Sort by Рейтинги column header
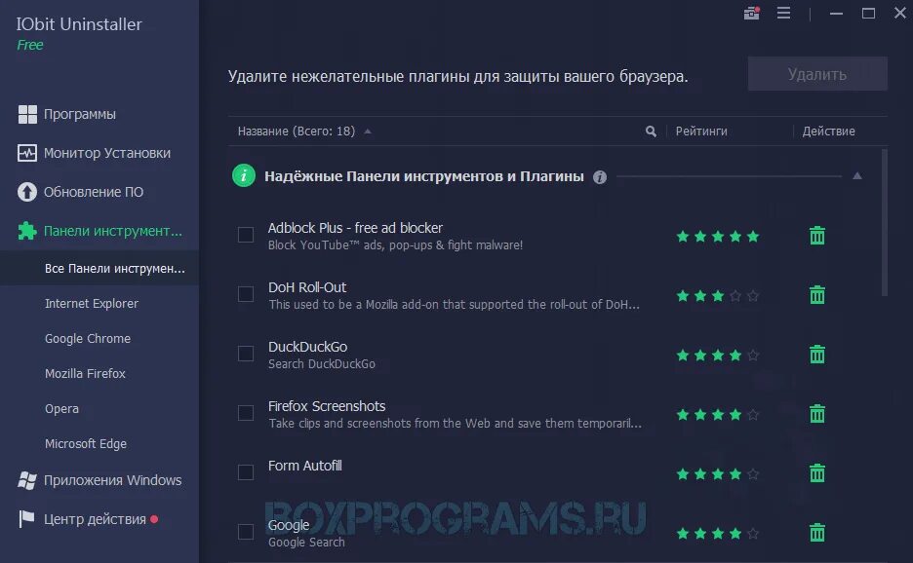 coord(701,131)
